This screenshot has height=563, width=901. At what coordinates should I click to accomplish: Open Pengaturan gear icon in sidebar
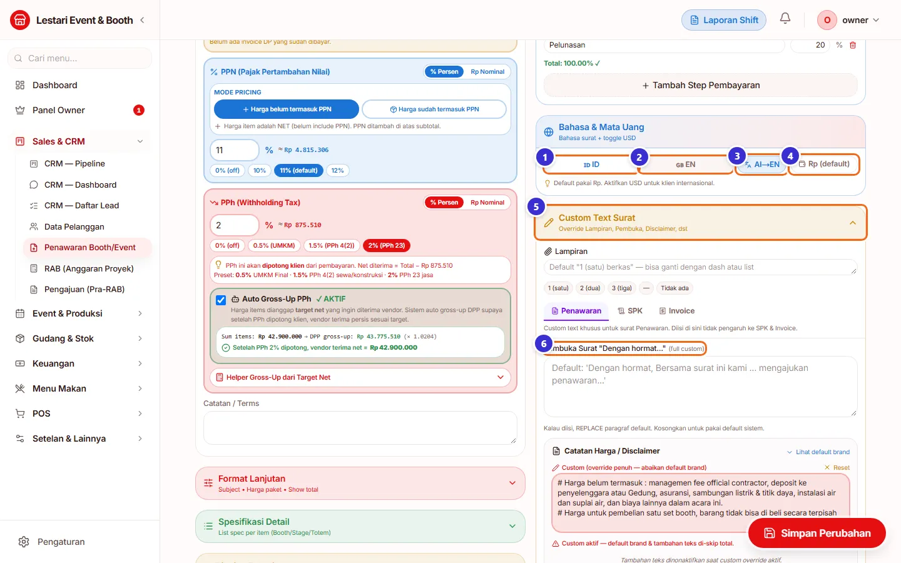click(x=24, y=542)
